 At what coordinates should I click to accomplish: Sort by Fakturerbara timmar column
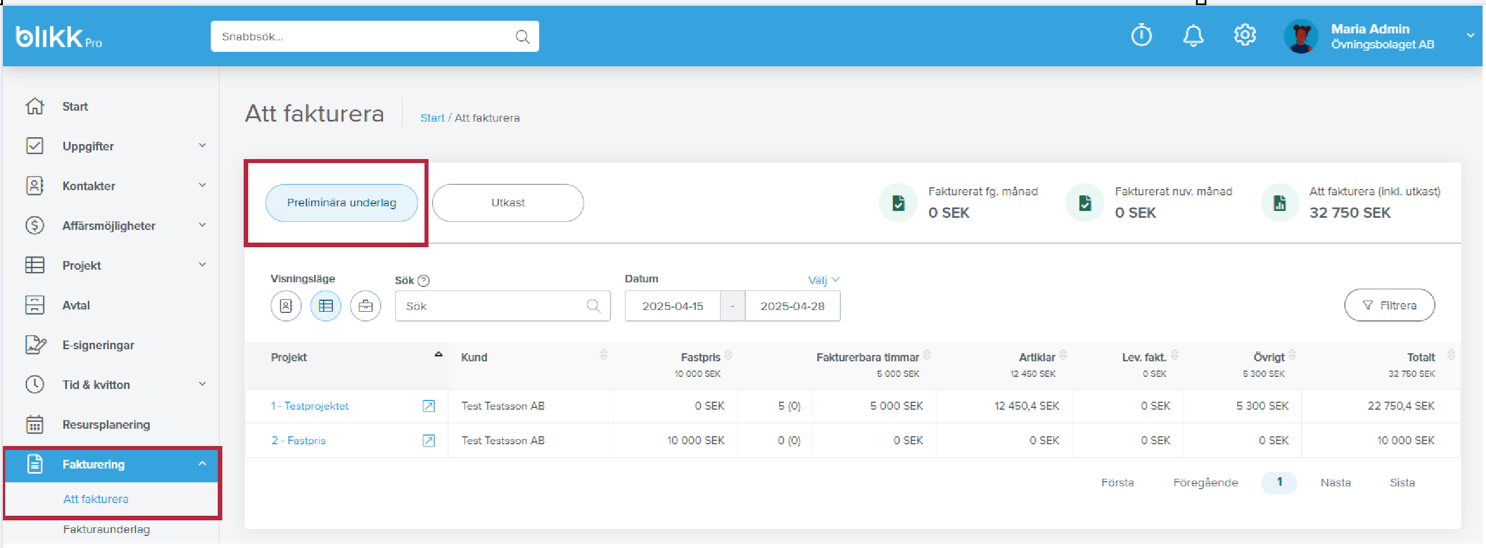coord(927,355)
